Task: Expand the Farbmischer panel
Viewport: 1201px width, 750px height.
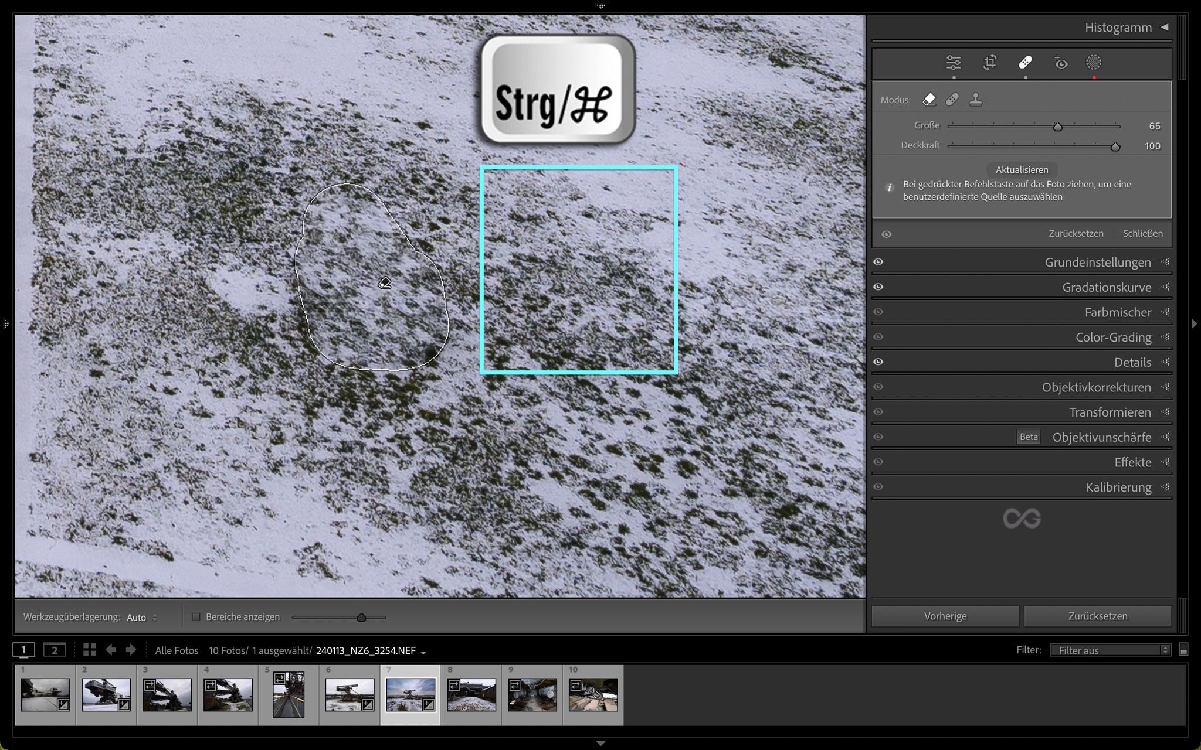Action: (x=1118, y=312)
